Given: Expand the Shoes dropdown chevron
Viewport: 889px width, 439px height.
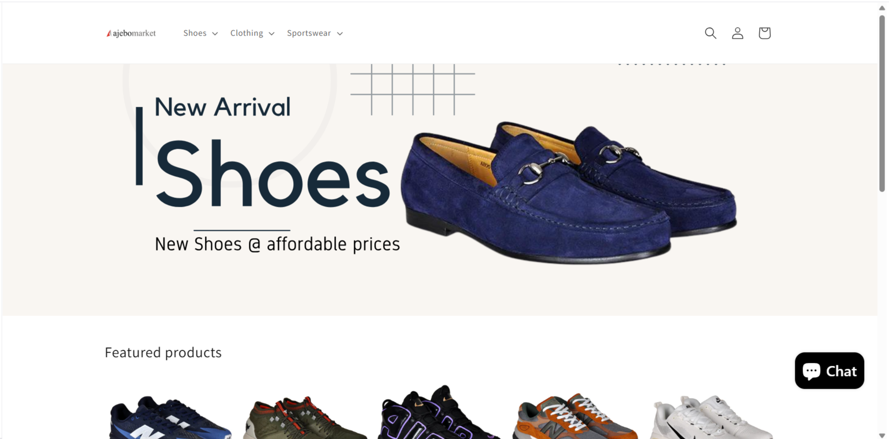Looking at the screenshot, I should point(215,34).
